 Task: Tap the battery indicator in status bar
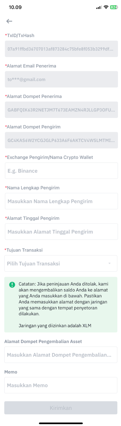tap(114, 7)
